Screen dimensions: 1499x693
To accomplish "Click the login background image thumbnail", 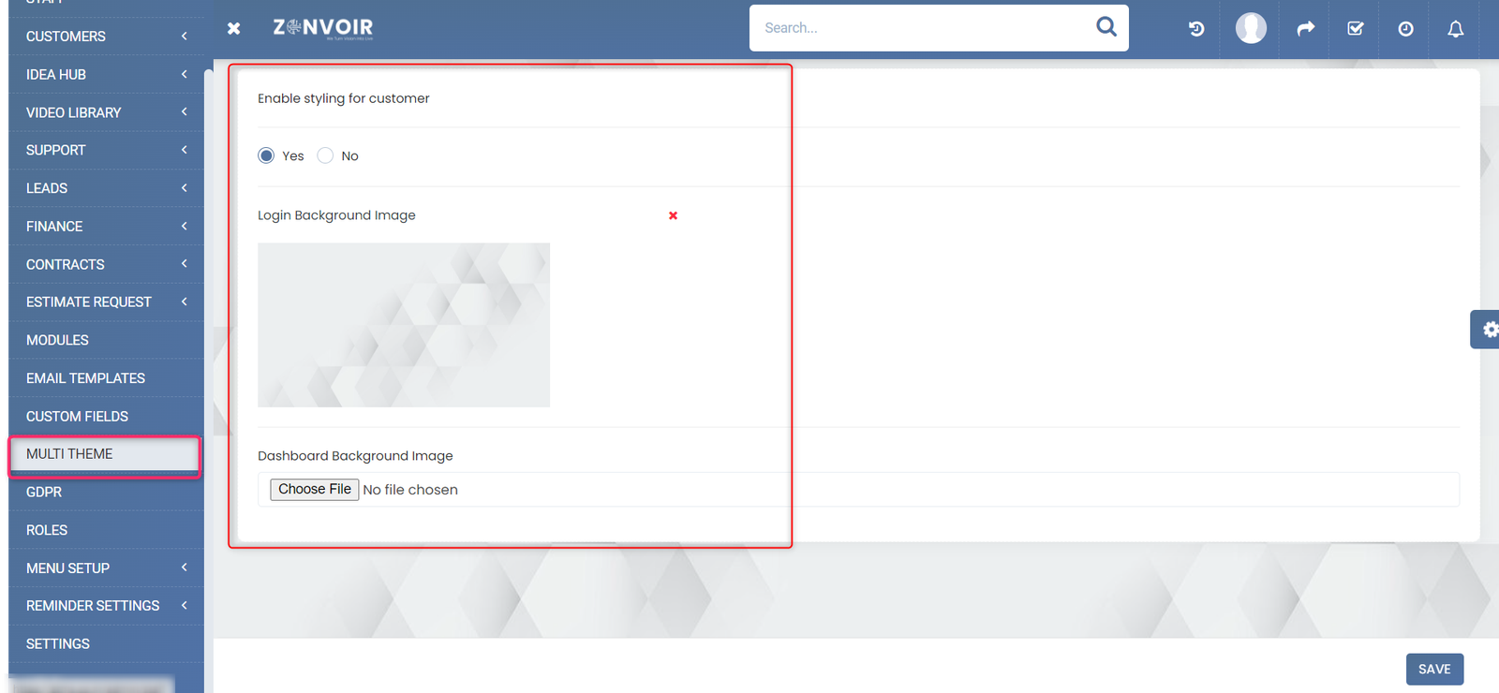I will pyautogui.click(x=404, y=325).
